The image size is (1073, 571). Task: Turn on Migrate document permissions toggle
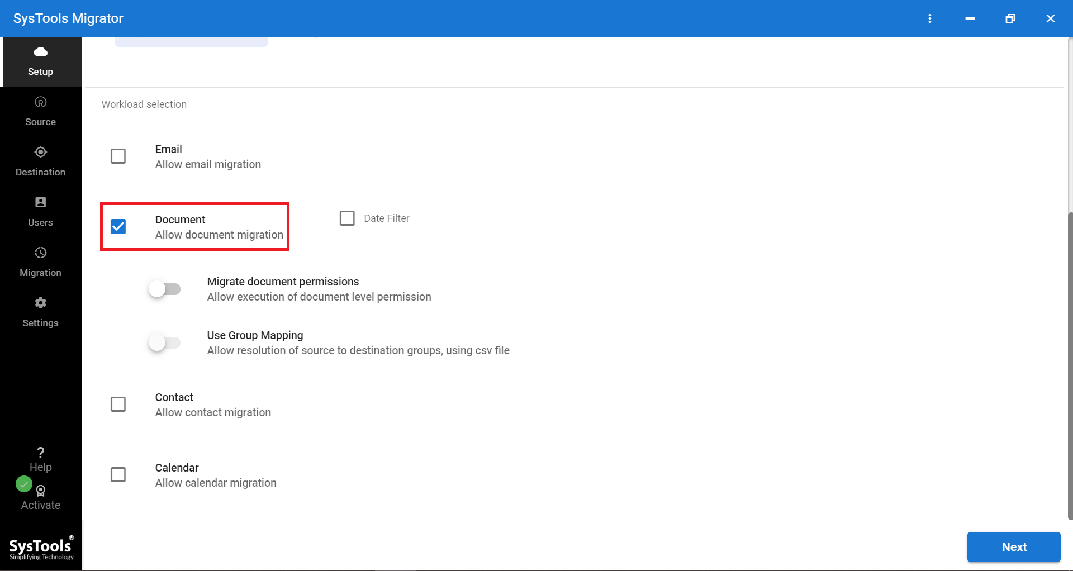[x=164, y=289]
